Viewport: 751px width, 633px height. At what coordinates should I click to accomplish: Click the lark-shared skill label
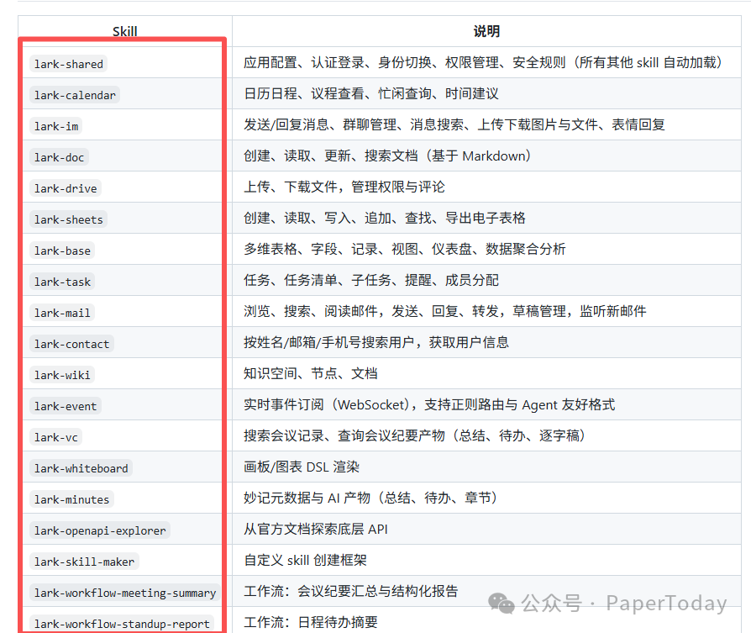tap(68, 64)
